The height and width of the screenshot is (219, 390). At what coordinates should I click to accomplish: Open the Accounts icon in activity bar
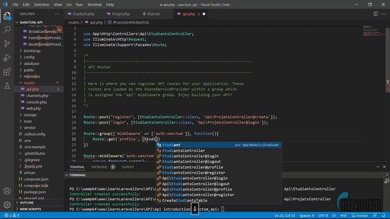click(7, 191)
